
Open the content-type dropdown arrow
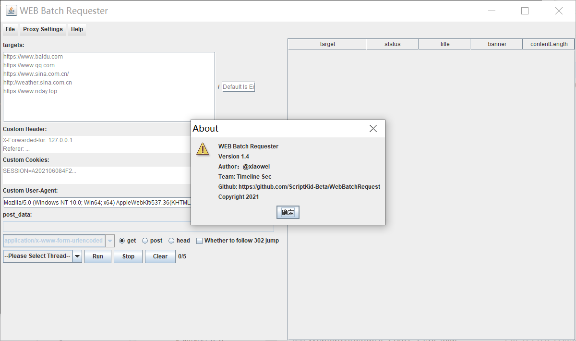(x=110, y=240)
